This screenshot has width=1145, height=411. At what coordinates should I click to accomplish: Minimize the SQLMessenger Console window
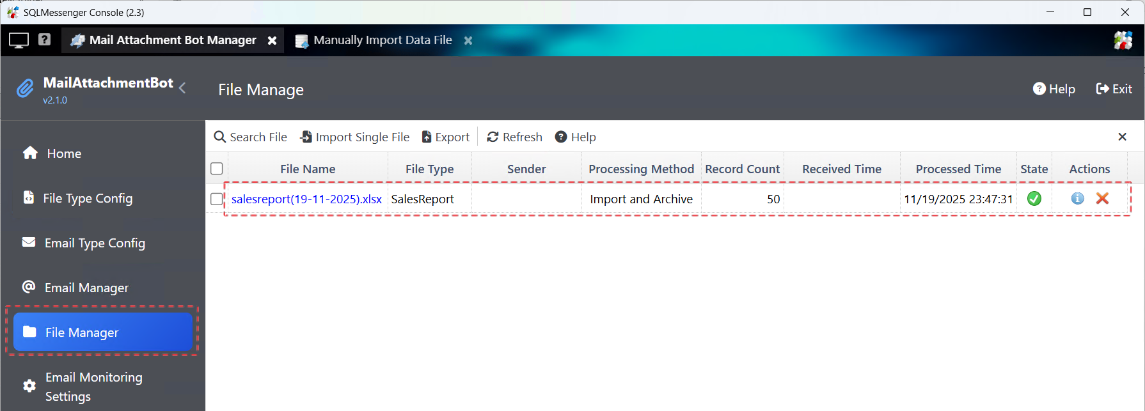(1050, 12)
